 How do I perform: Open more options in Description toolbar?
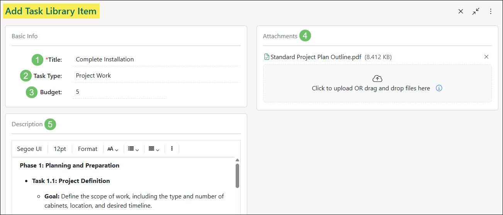172,149
